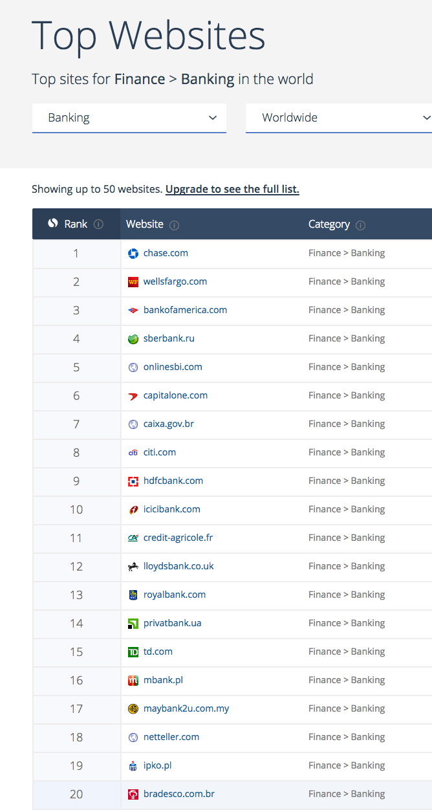Click Upgrade to see the full list
This screenshot has width=432, height=810.
click(x=232, y=190)
